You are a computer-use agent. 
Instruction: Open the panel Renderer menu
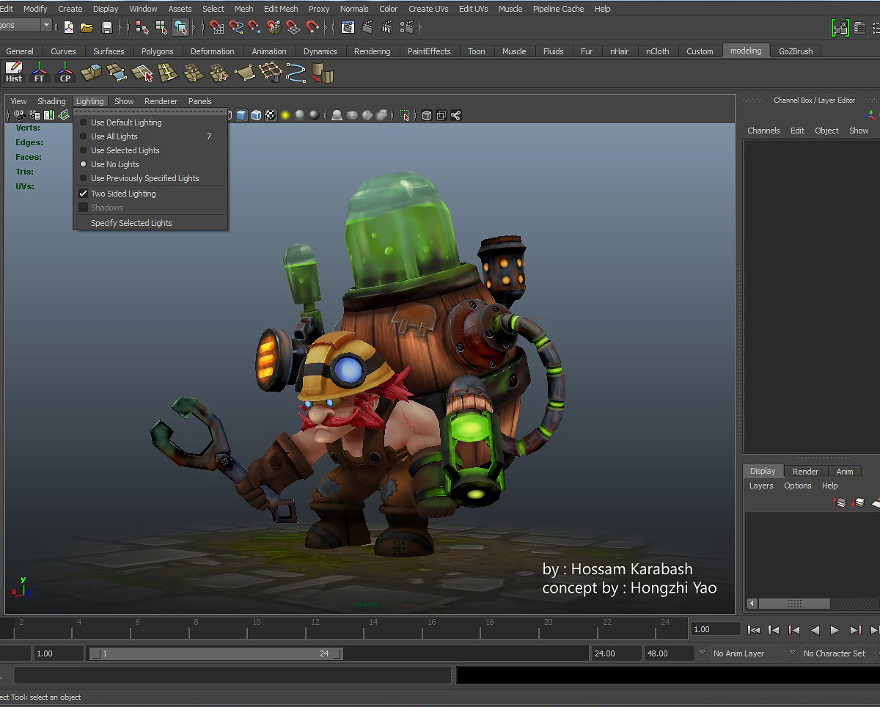point(161,101)
